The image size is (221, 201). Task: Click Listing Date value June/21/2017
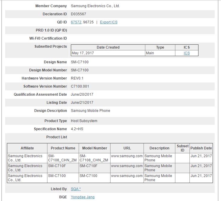pos(82,103)
